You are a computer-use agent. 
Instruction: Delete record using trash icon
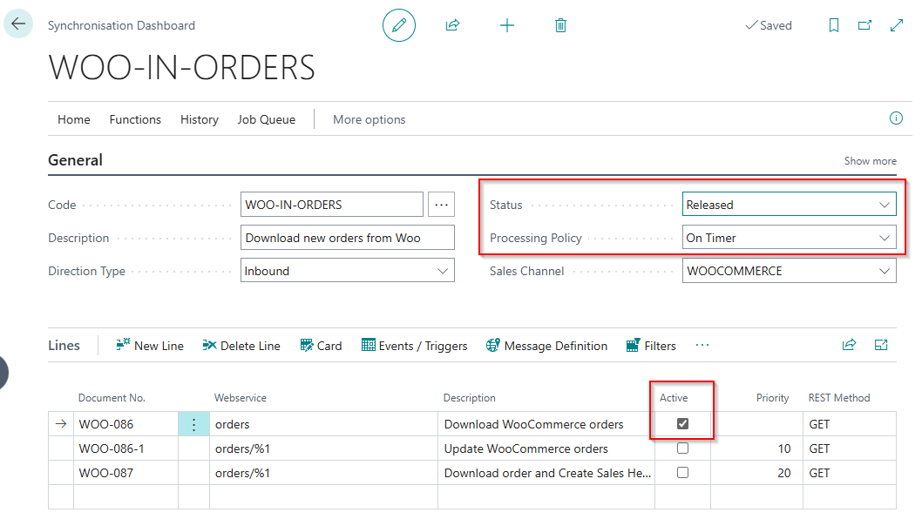pyautogui.click(x=560, y=25)
